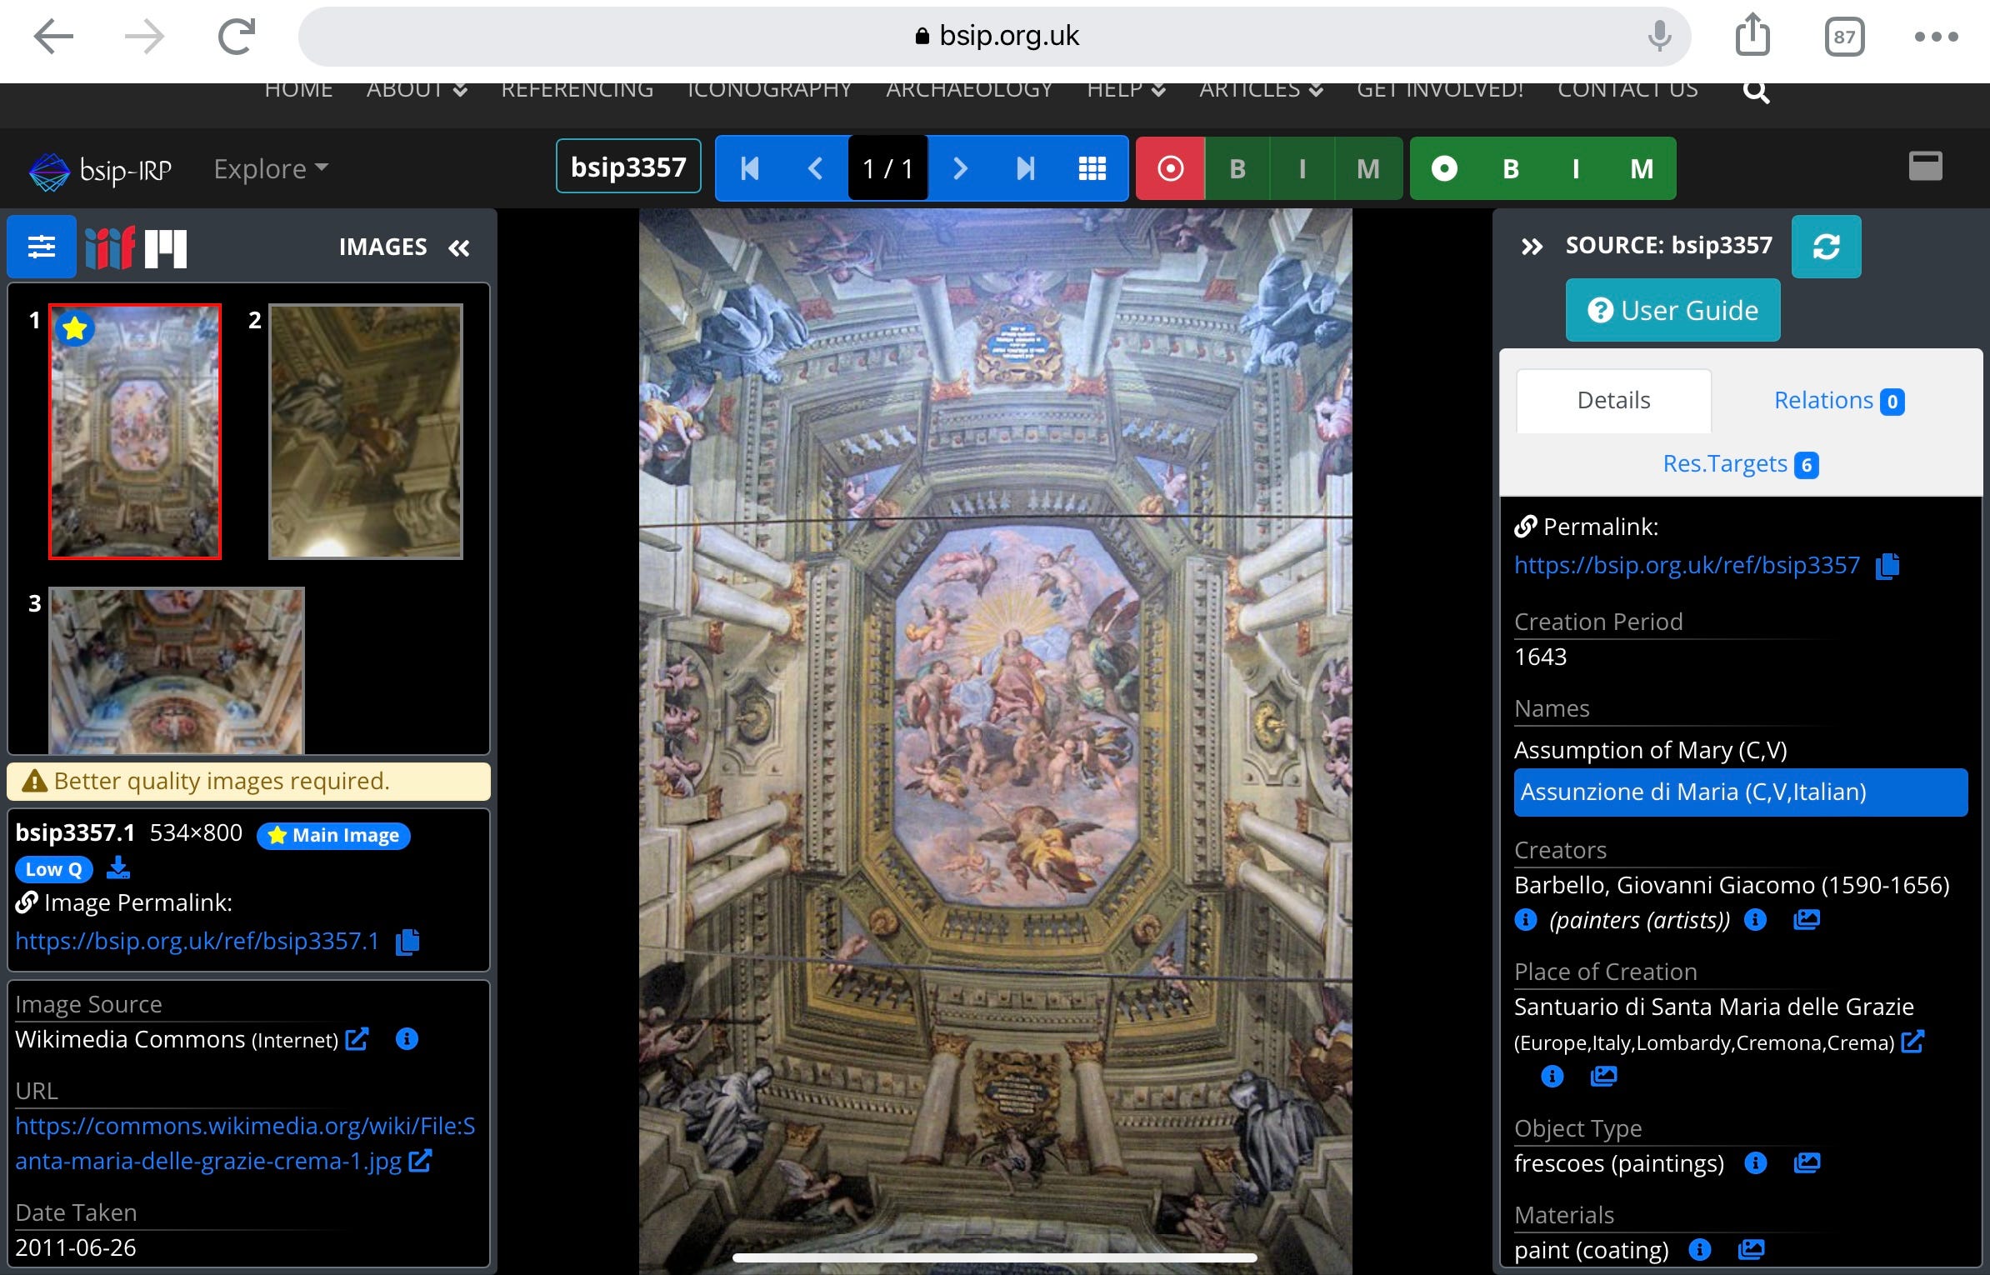Download the bsip3357.1 image
Screen dimensions: 1990x1275
coord(118,868)
